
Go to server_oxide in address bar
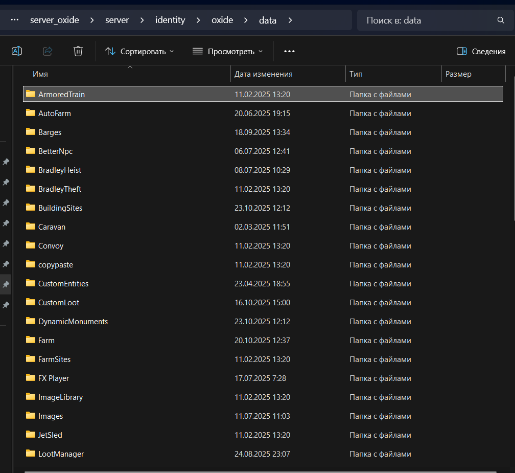tap(55, 20)
